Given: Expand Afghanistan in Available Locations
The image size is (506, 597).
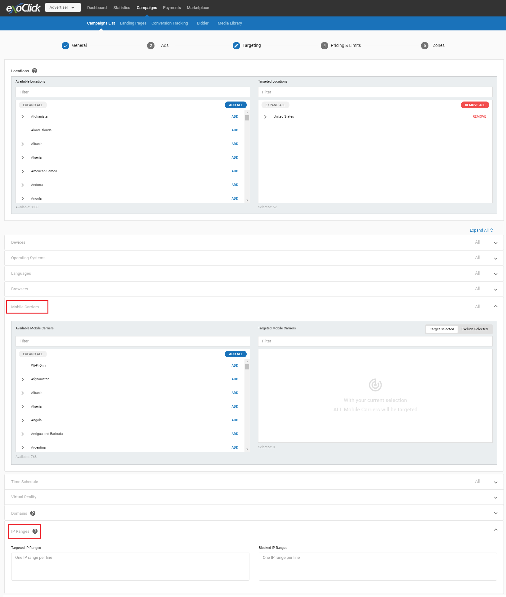Looking at the screenshot, I should click(x=23, y=117).
